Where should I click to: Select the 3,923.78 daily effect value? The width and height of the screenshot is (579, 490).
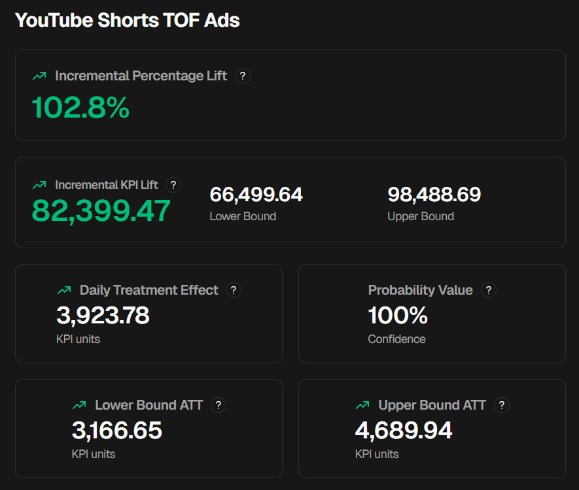click(103, 316)
